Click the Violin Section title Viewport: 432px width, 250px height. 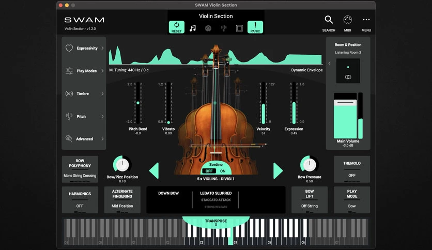click(x=215, y=16)
